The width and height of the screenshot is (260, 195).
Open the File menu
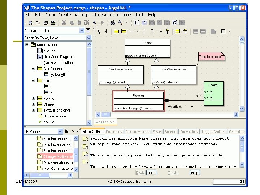[28, 15]
